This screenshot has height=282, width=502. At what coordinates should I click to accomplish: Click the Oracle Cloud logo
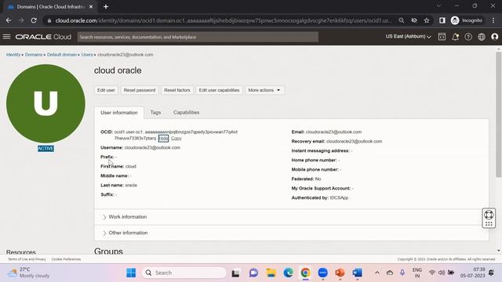click(43, 37)
